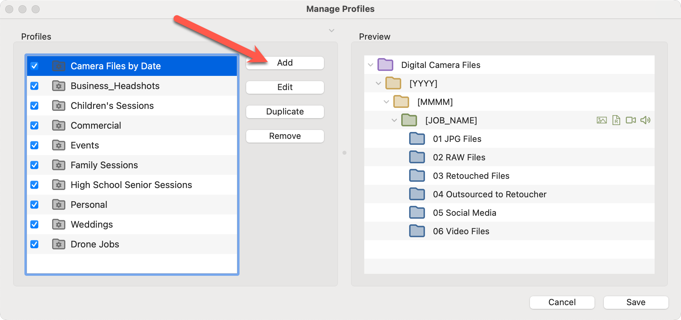Viewport: 681px width, 320px height.
Task: Click the Weddings profile folder gear icon
Action: coord(59,224)
